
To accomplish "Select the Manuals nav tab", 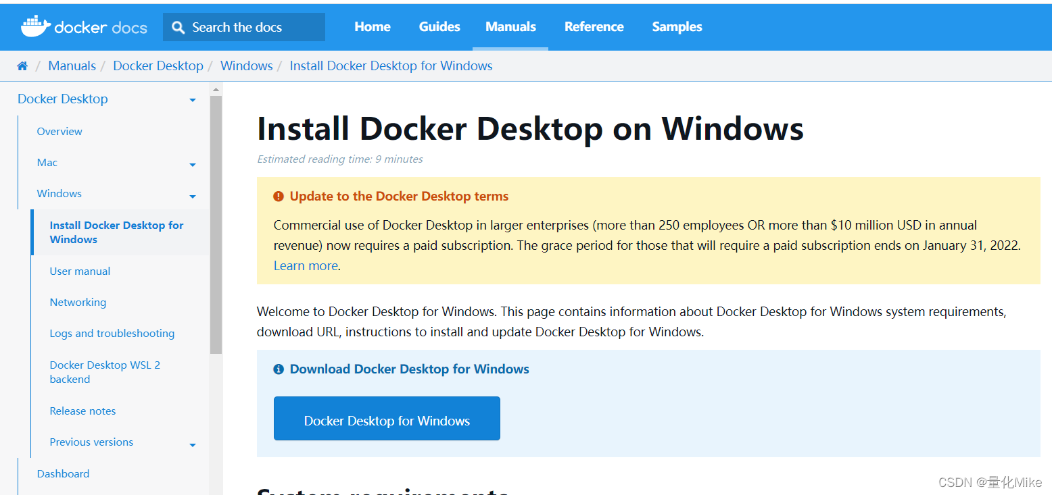I will [510, 26].
